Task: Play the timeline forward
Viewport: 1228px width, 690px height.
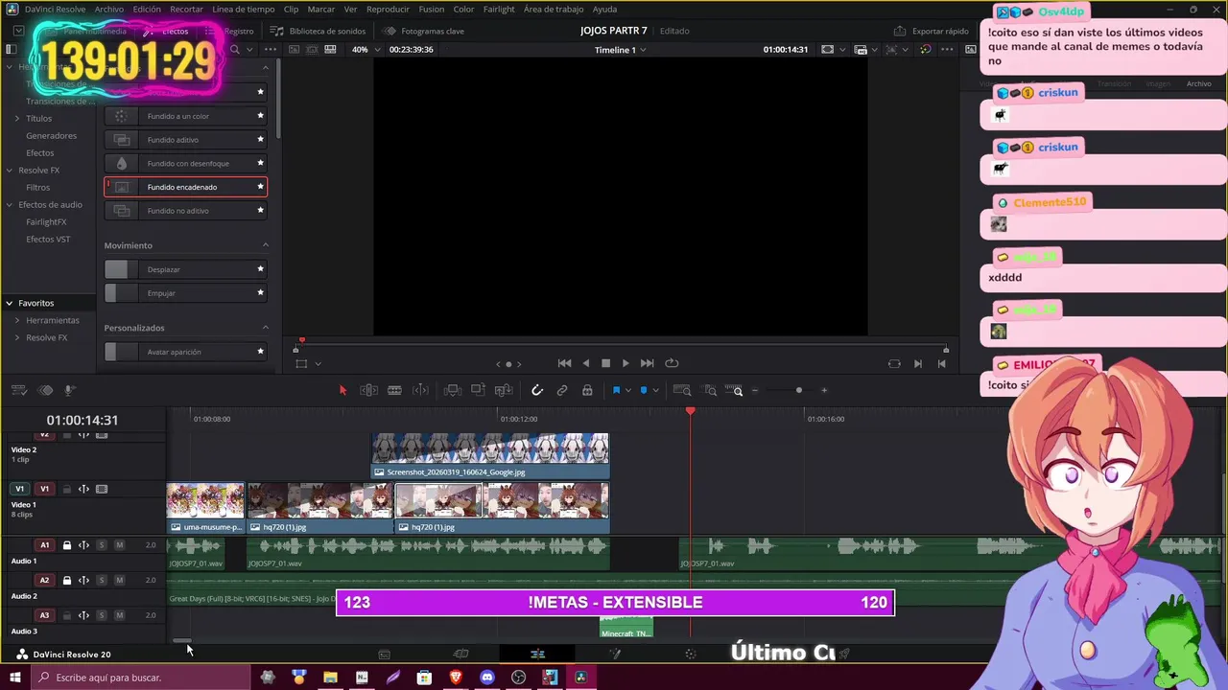Action: coord(626,363)
